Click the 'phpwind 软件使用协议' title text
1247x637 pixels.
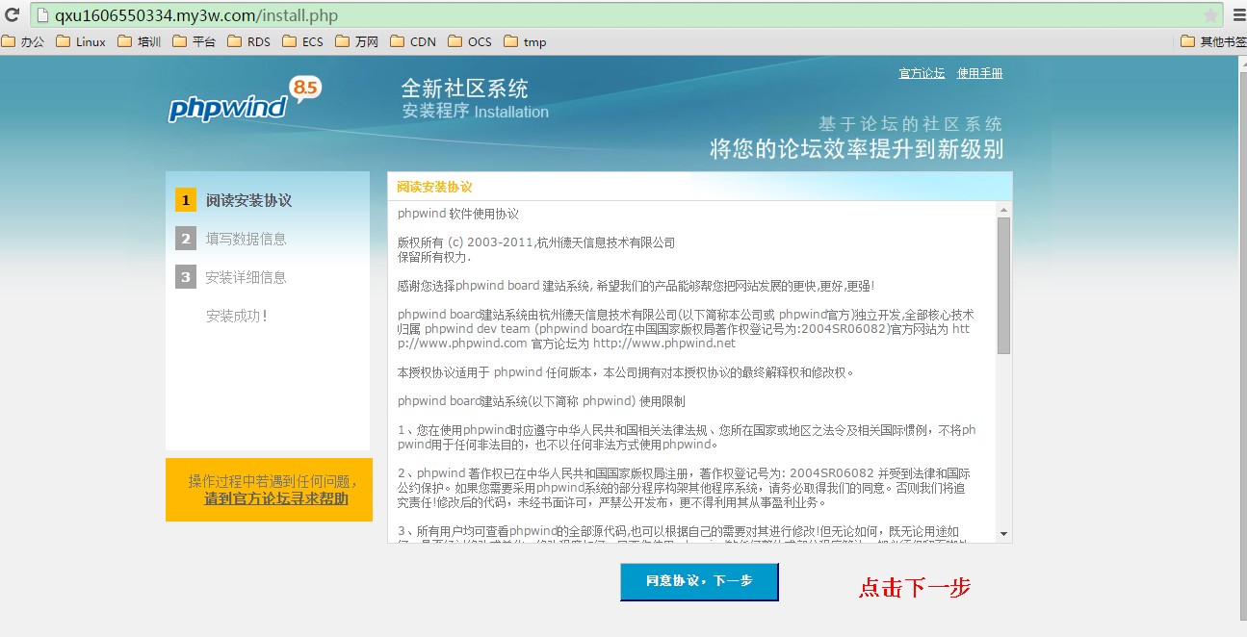[x=458, y=214]
